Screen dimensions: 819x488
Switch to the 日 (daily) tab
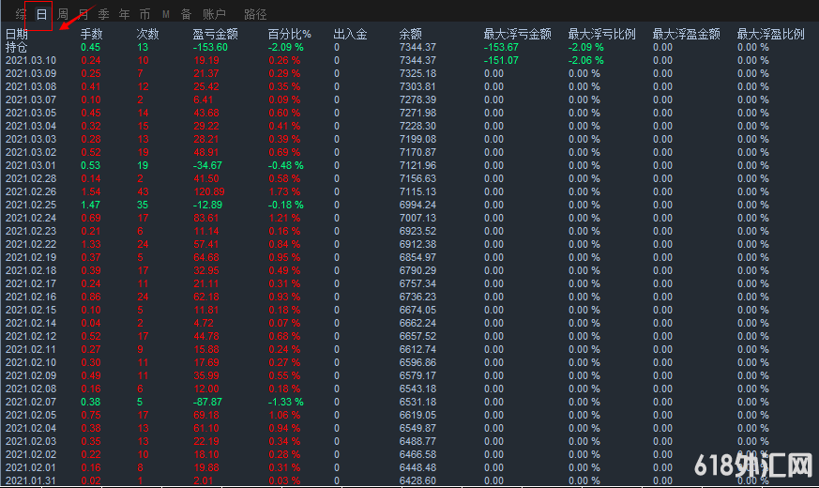click(40, 14)
